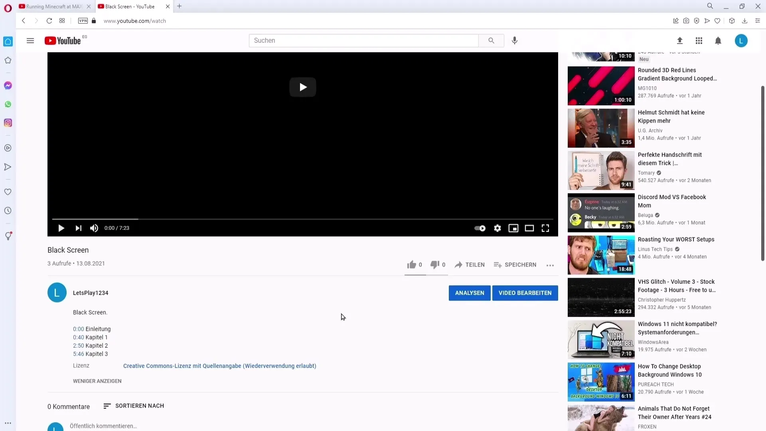This screenshot has width=766, height=431.
Task: Click the Beluga Discord VS Facebook video thumbnail
Action: point(601,213)
